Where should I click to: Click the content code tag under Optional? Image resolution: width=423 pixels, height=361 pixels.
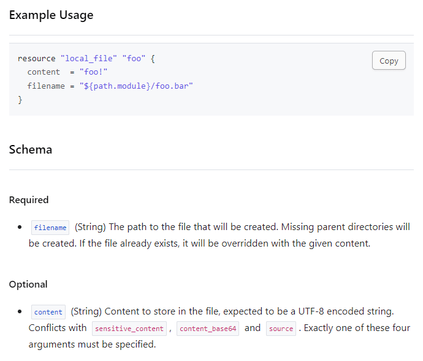(48, 311)
